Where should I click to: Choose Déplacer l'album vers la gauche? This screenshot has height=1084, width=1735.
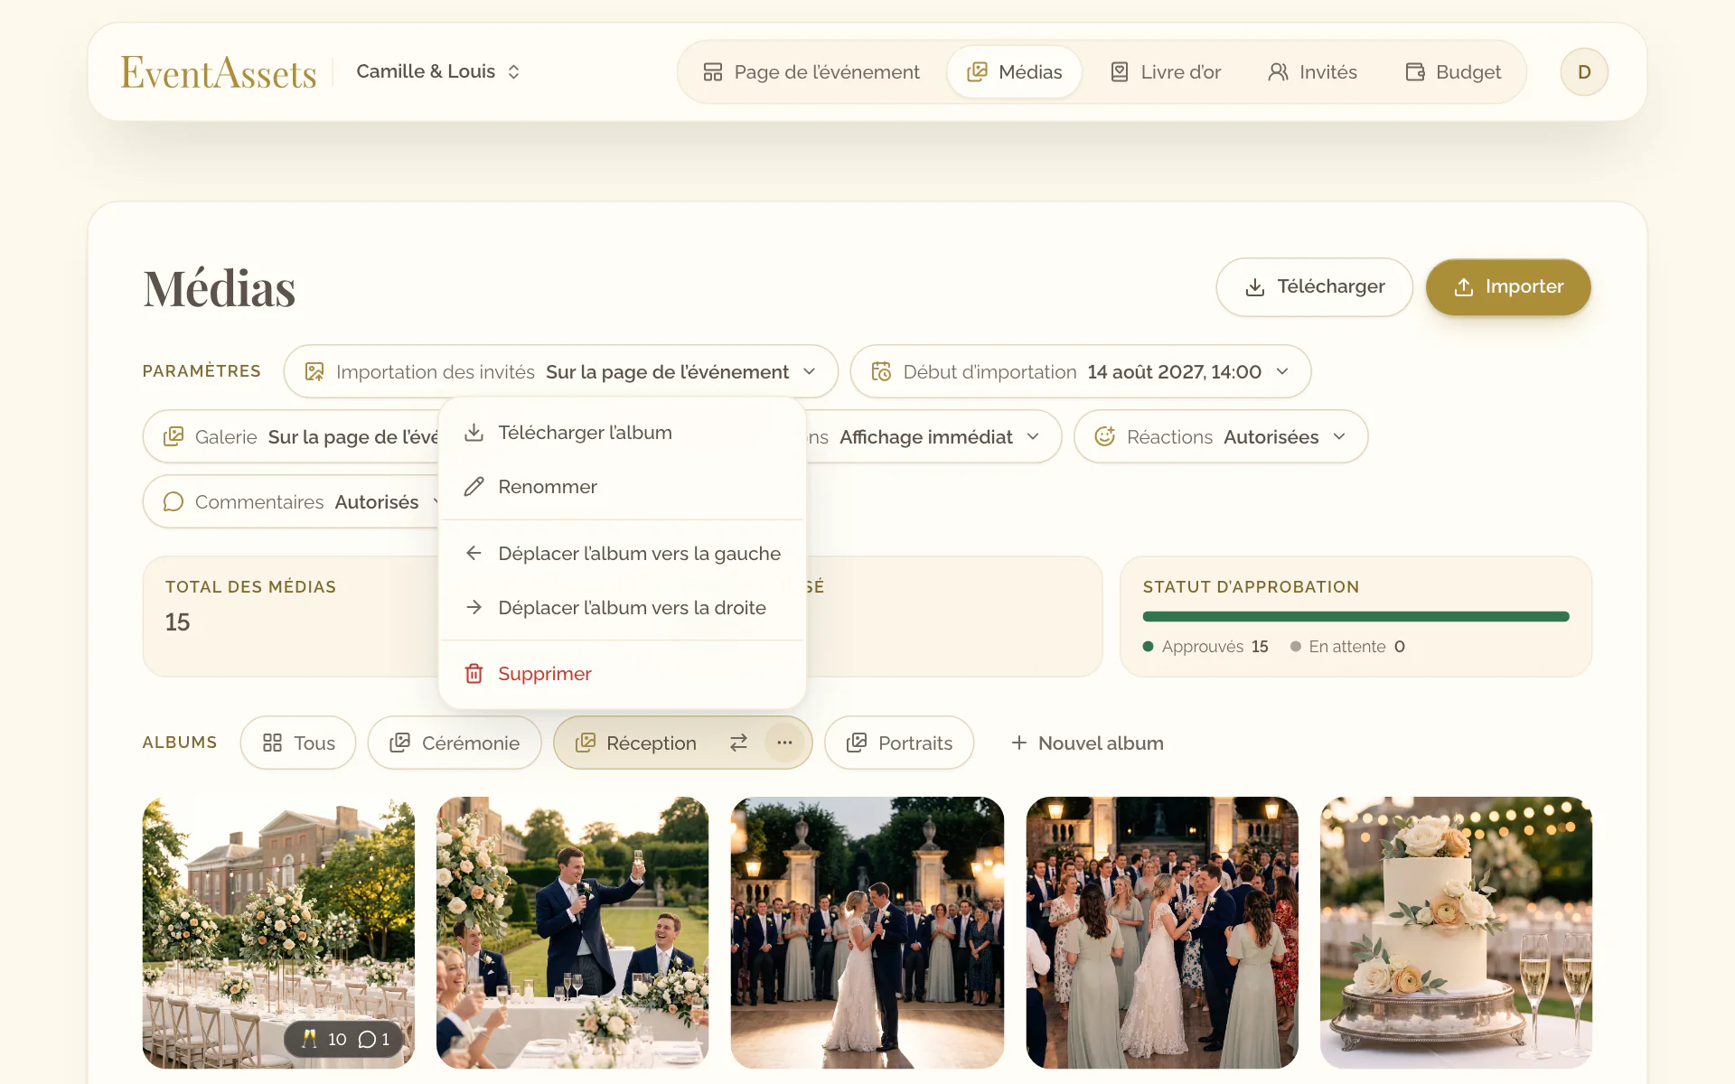tap(622, 553)
